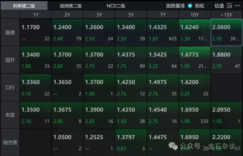243x156 pixels.
Task: Open the 口行 10Y cell showing 1.6200
Action: 194,88
